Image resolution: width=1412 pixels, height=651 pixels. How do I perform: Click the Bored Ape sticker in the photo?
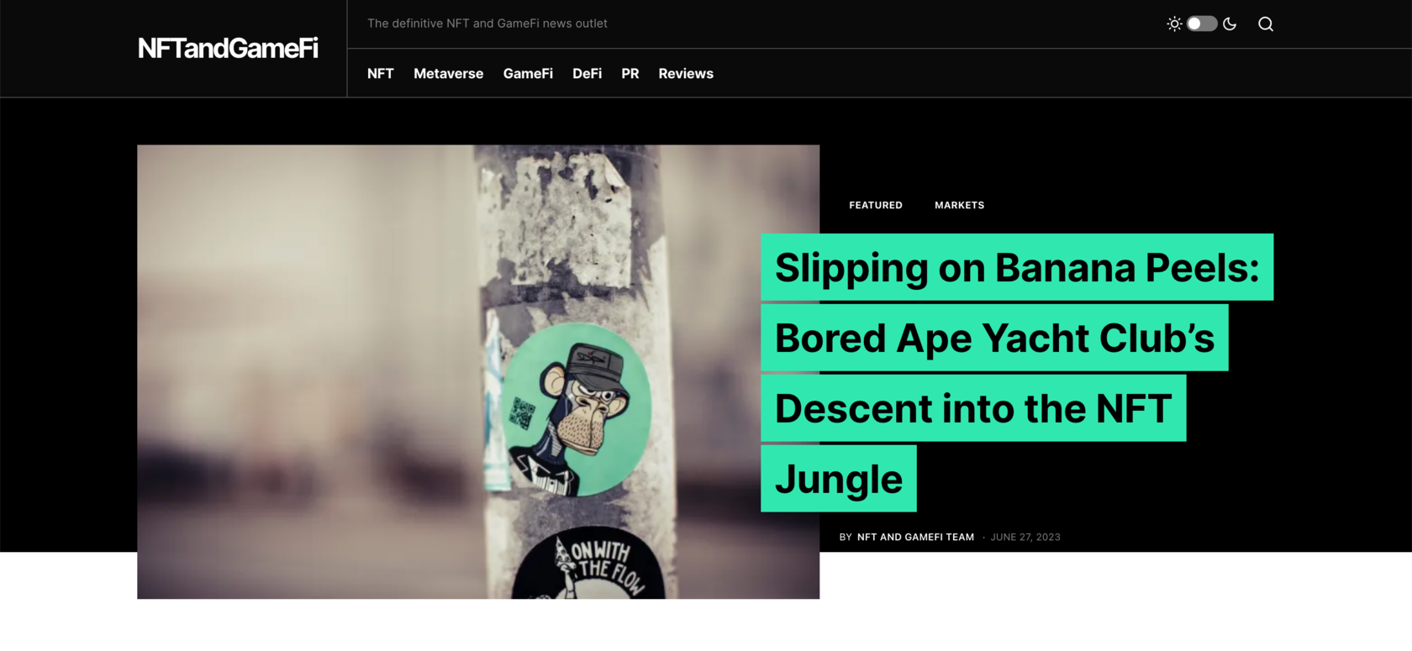tap(577, 408)
